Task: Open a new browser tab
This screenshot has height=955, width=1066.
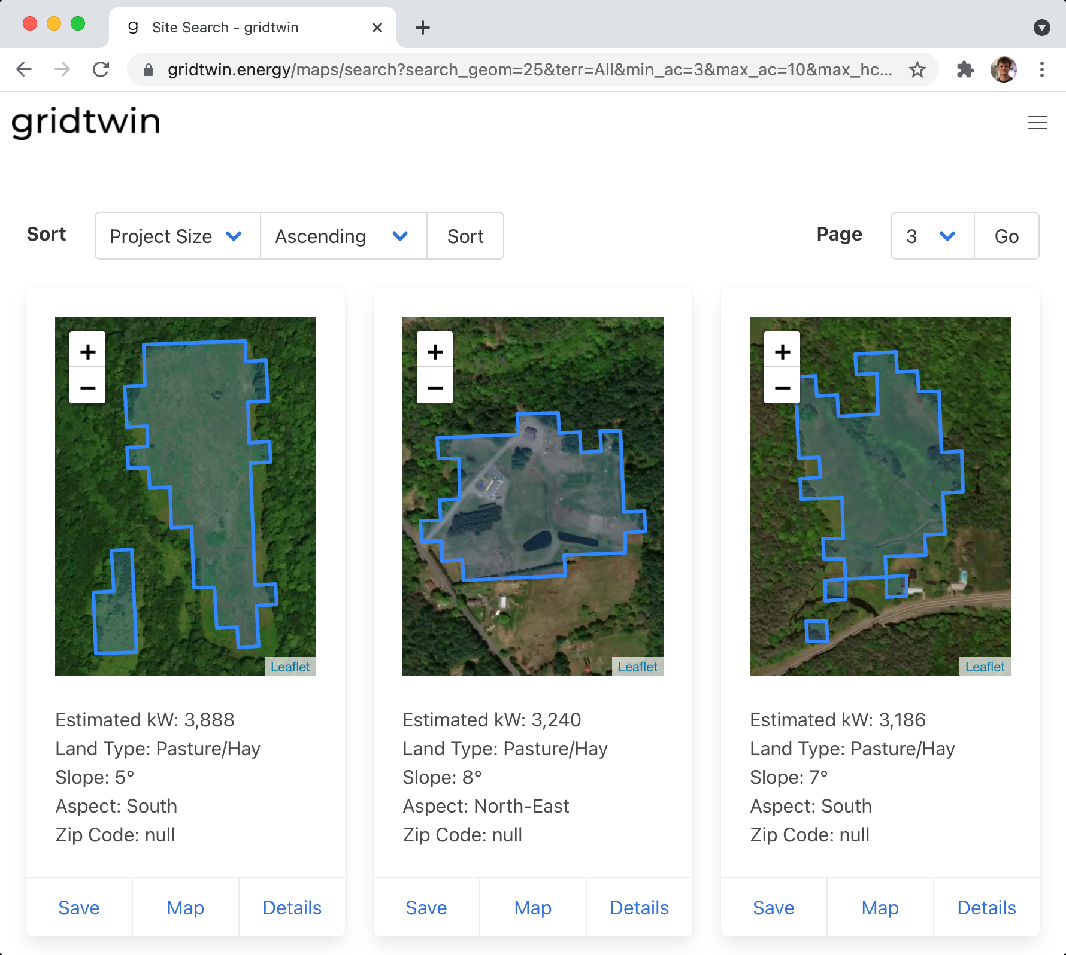Action: 423,27
